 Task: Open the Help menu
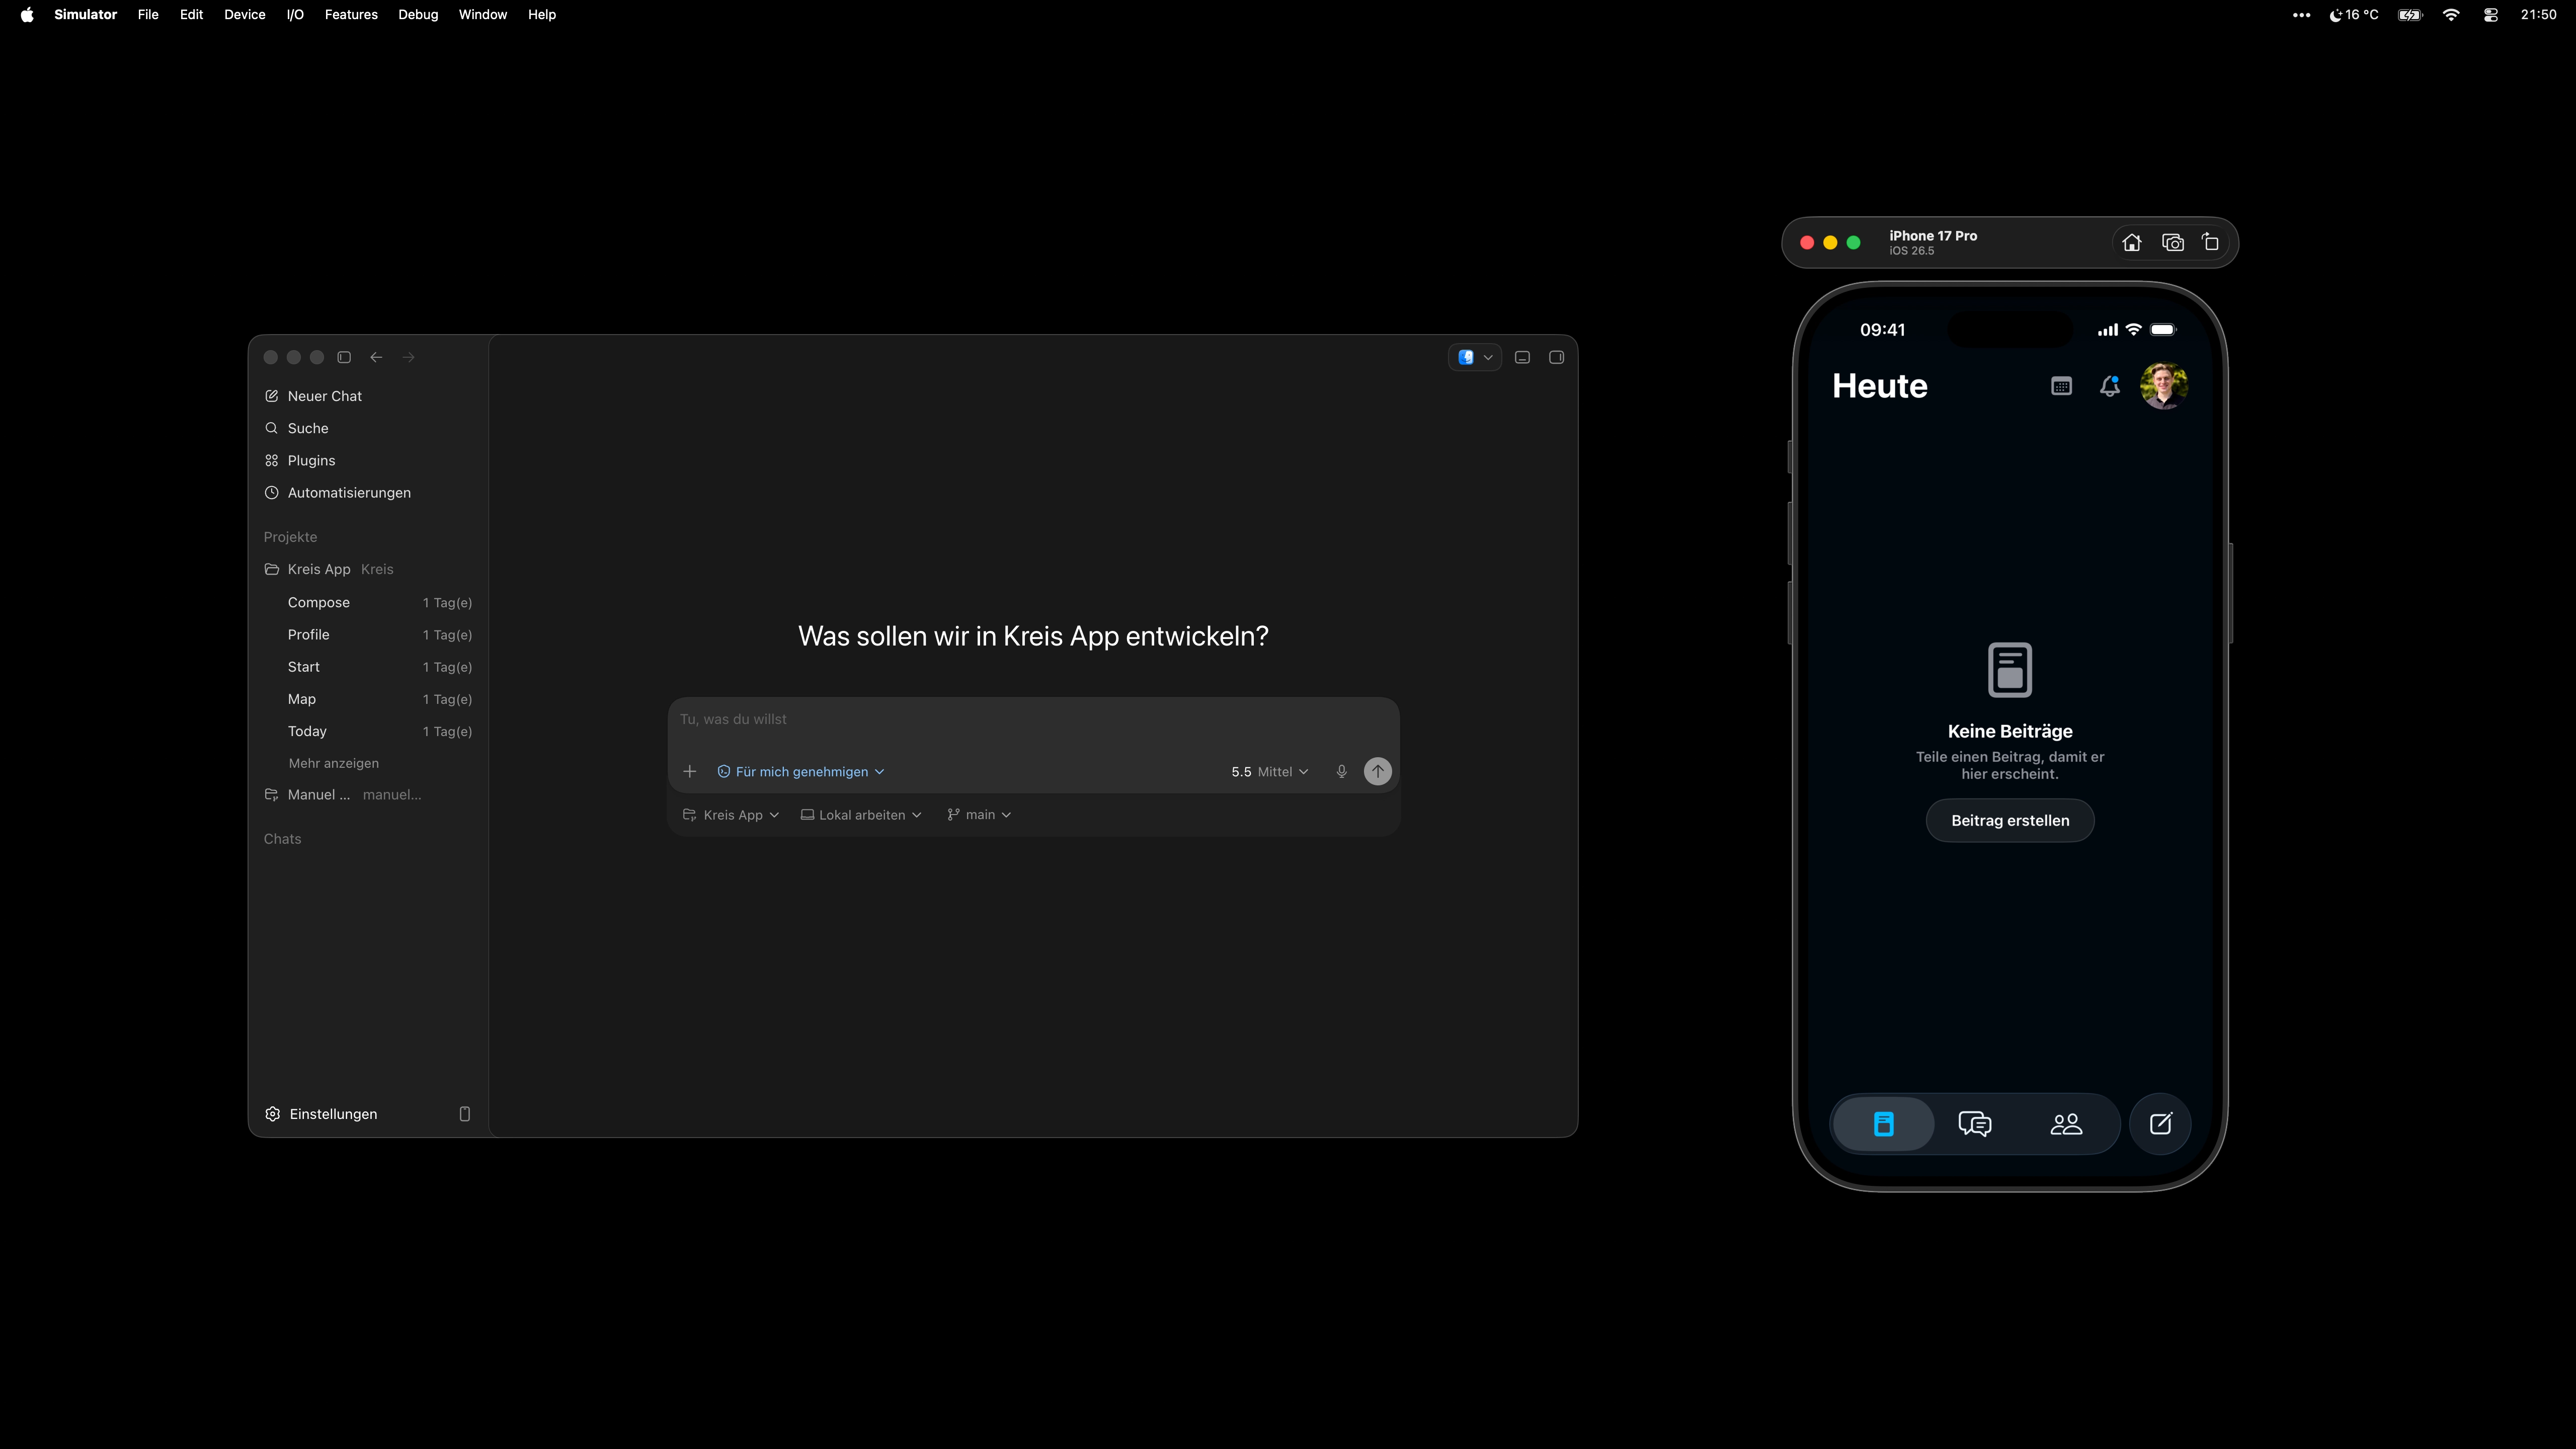pyautogui.click(x=542, y=15)
